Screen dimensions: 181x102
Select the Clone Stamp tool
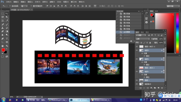tap(3, 28)
